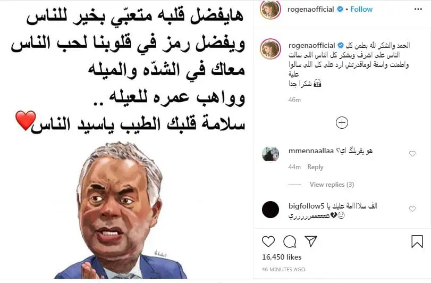View the 16,450 likes list

coord(282,257)
